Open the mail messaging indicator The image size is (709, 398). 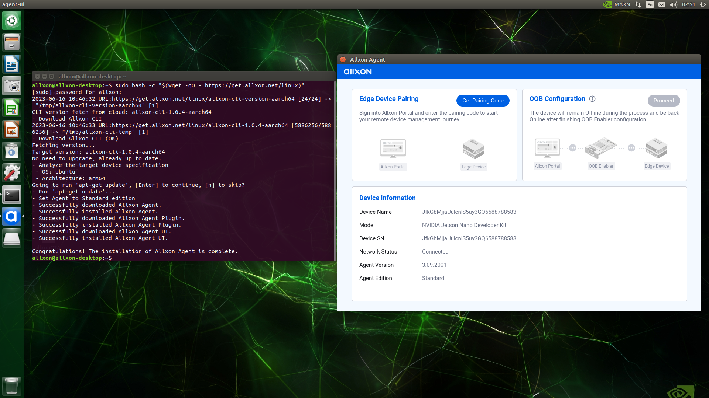pyautogui.click(x=662, y=4)
